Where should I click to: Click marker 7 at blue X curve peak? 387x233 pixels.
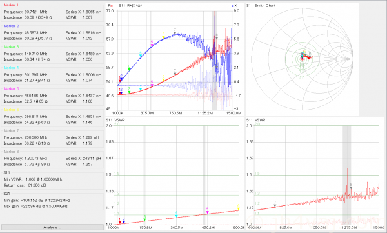click(x=175, y=32)
